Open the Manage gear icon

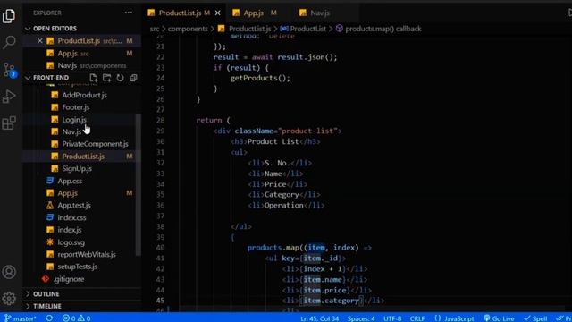9,298
